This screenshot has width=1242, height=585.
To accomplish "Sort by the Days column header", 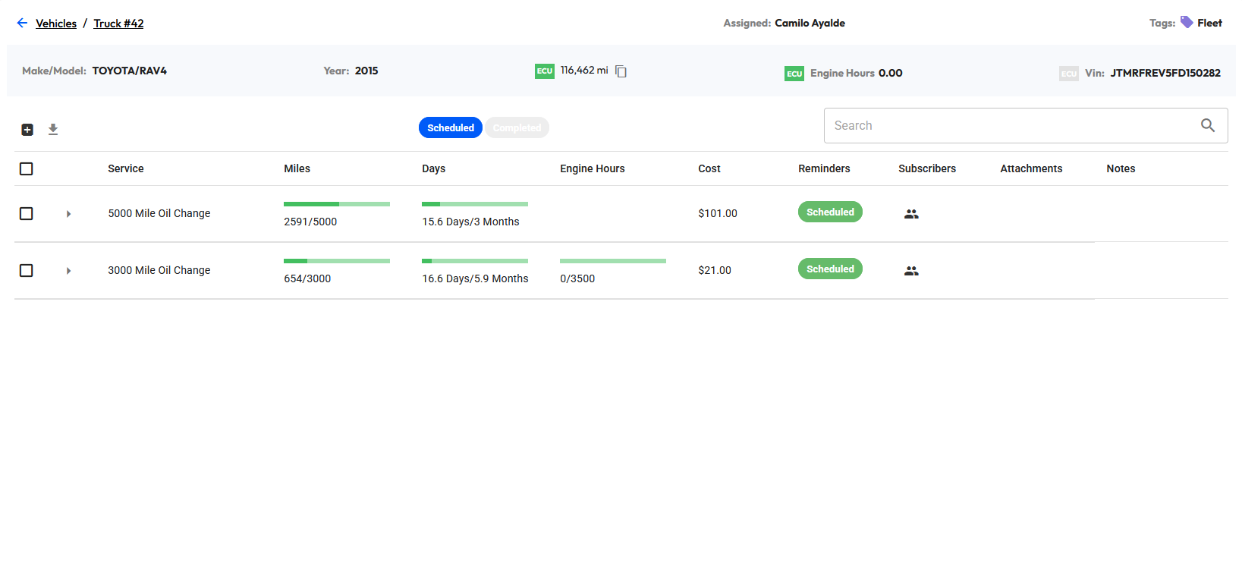I will pos(433,168).
